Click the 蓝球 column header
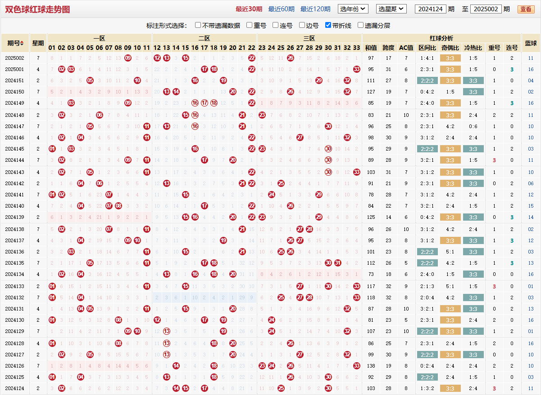This screenshot has height=395, width=541. [x=531, y=43]
